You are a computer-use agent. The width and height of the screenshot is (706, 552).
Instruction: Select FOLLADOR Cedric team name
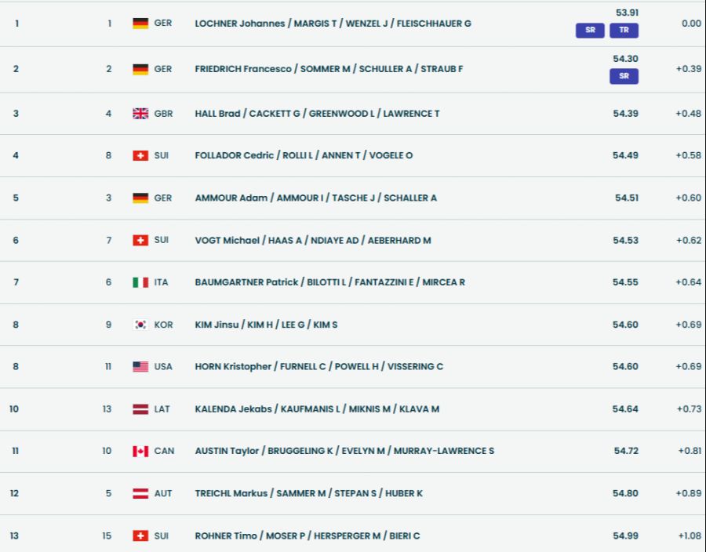coord(304,155)
